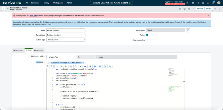Click the replace all icon in script toolbar
The width and height of the screenshot is (223, 110).
coord(71,66)
